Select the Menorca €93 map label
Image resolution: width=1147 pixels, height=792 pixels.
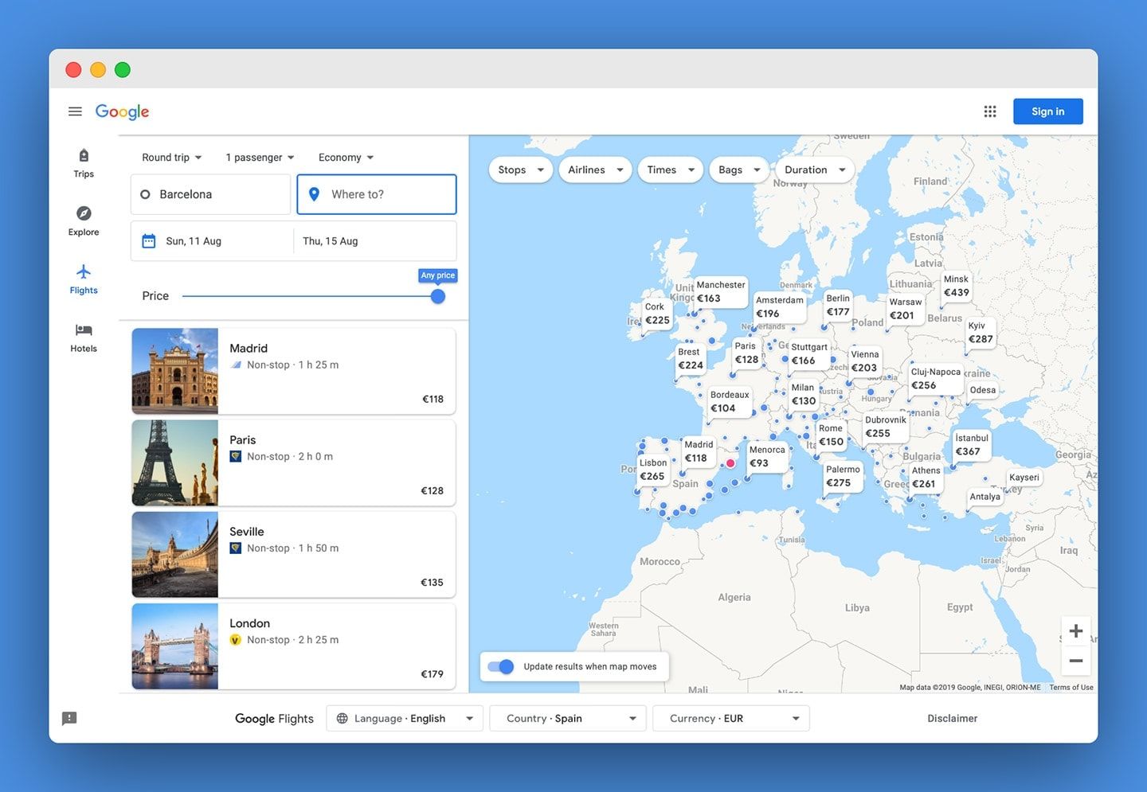click(x=767, y=456)
